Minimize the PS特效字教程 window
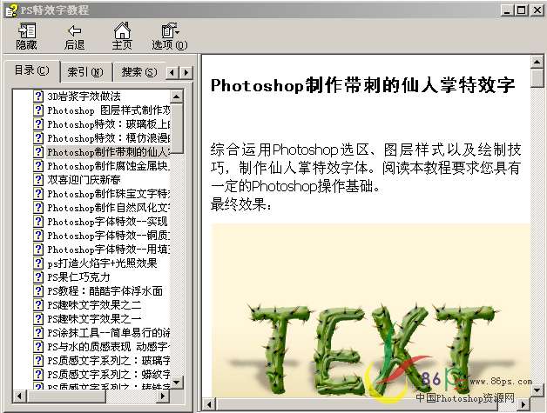The width and height of the screenshot is (547, 413). click(508, 10)
